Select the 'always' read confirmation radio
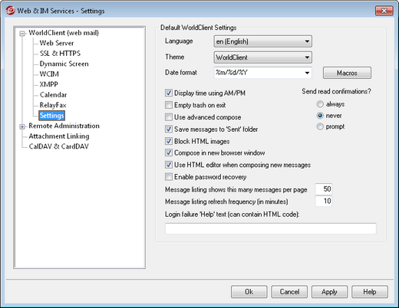 pyautogui.click(x=320, y=104)
